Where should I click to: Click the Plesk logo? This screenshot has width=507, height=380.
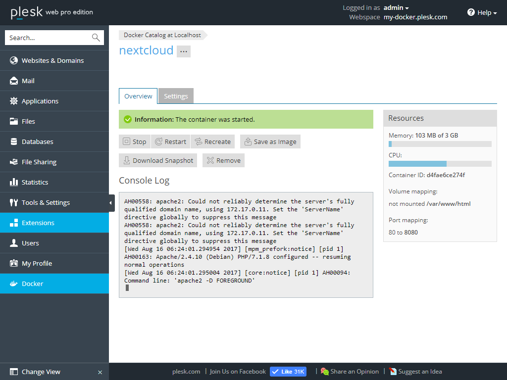(27, 12)
